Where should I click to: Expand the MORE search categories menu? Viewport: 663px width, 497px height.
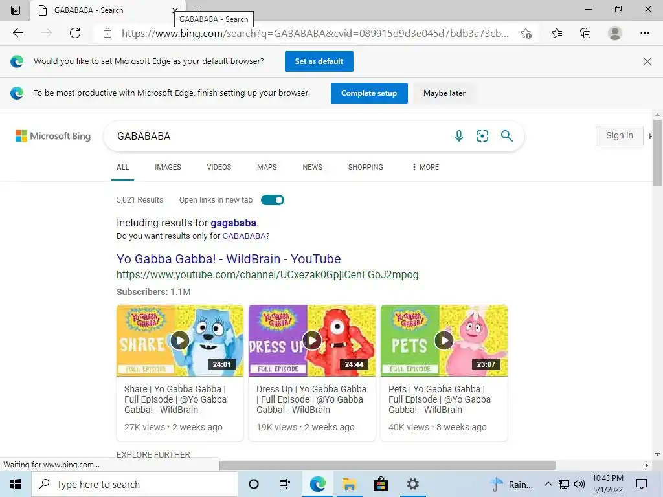point(426,168)
